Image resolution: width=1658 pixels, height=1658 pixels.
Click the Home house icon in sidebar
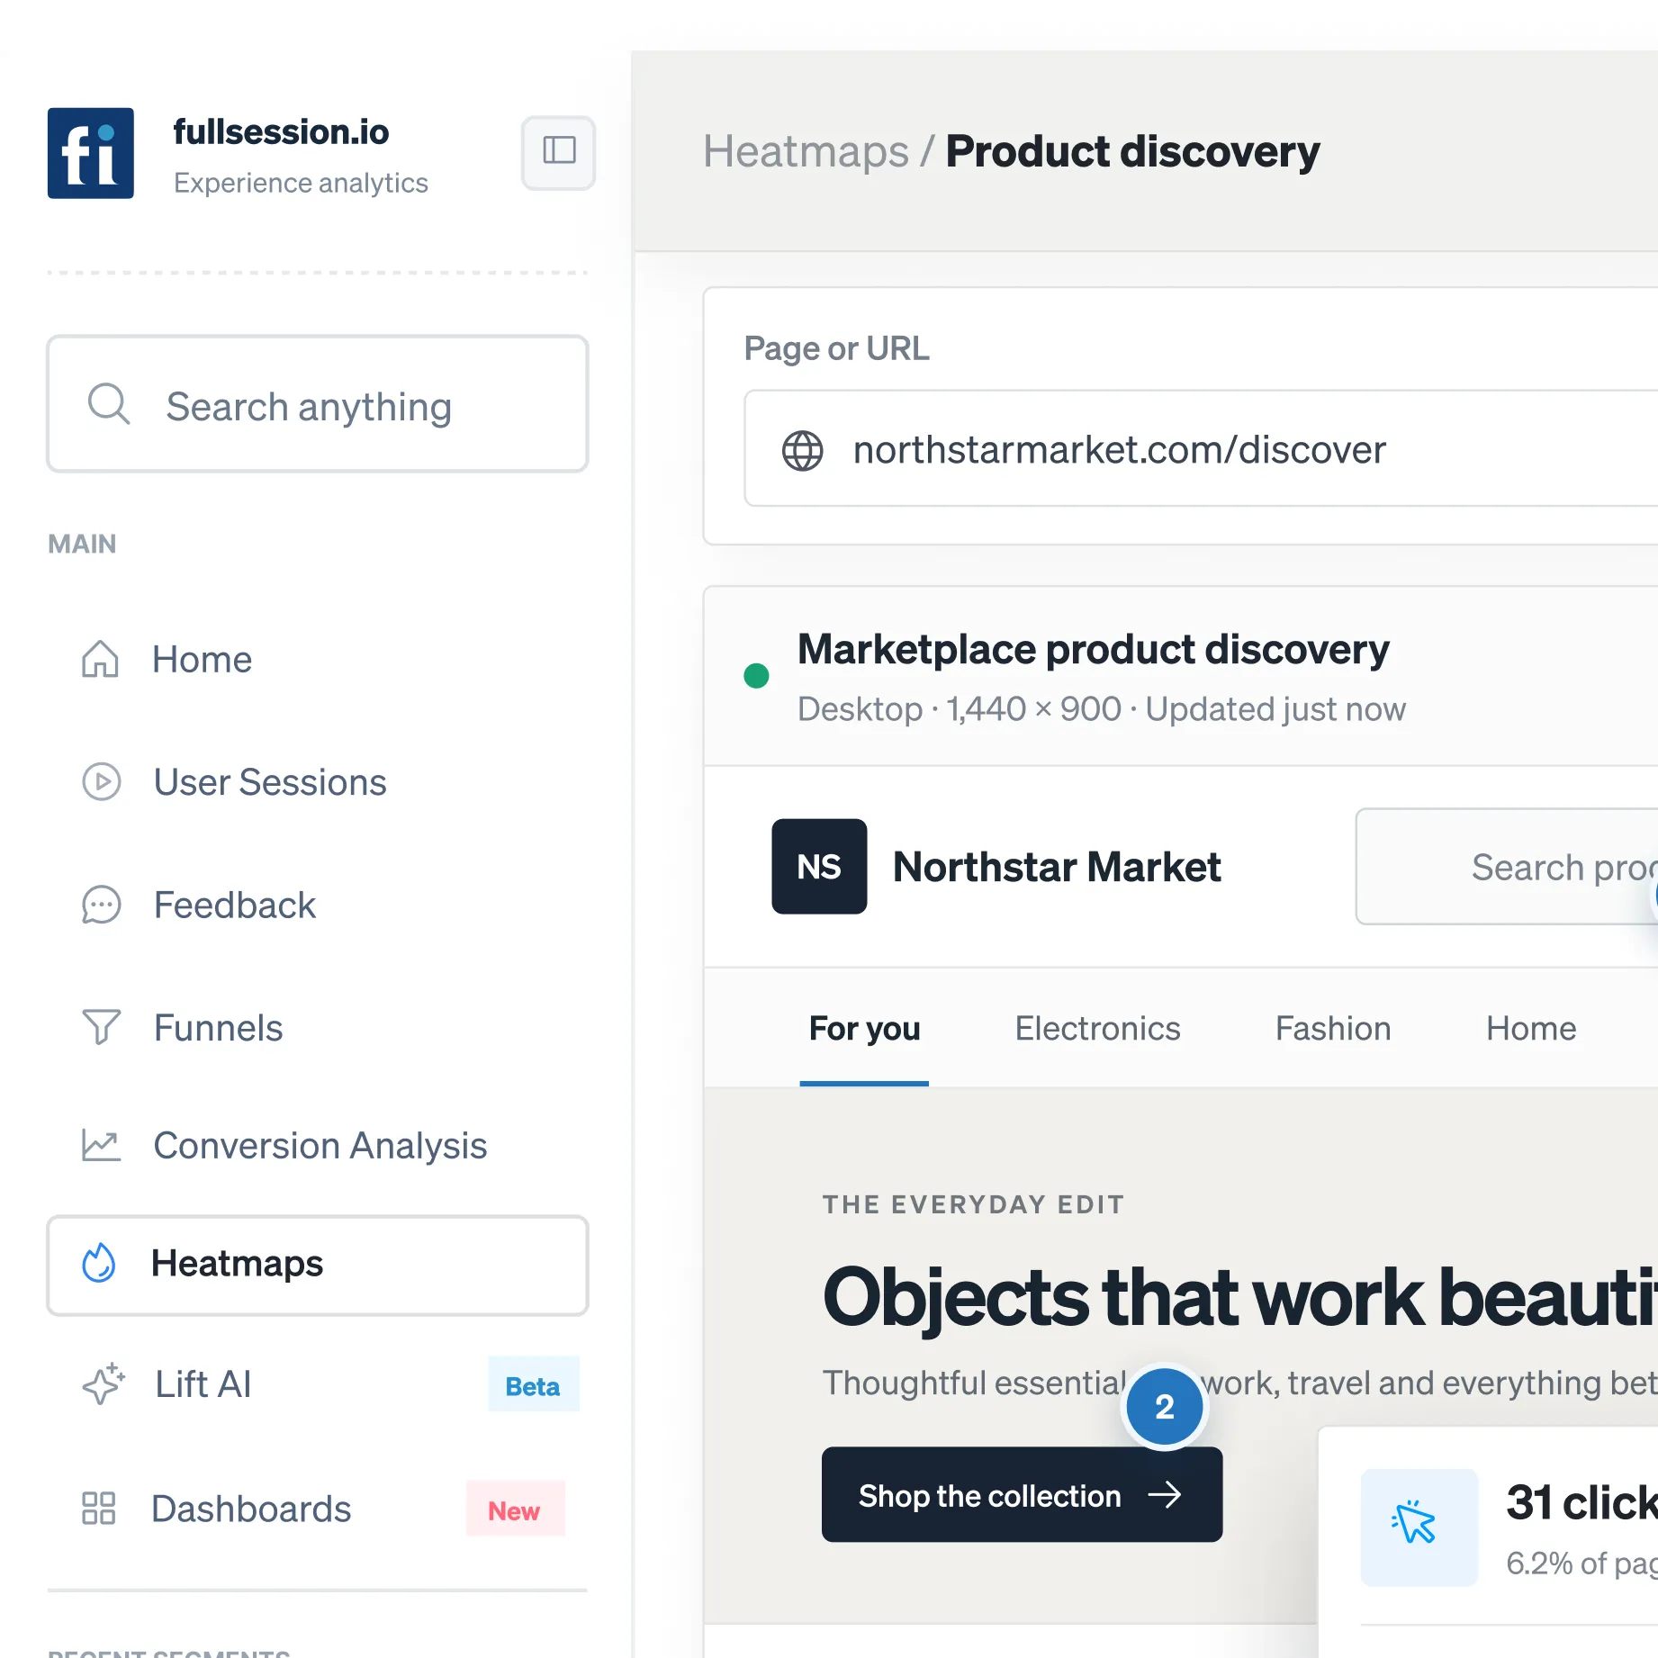tap(100, 659)
